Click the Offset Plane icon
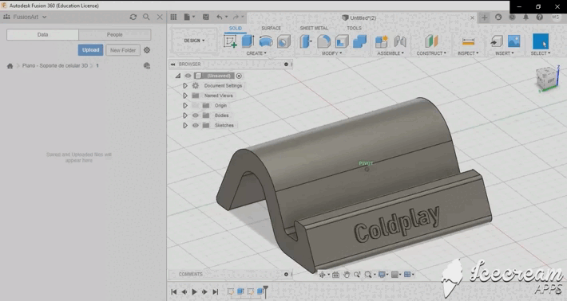 pyautogui.click(x=431, y=41)
